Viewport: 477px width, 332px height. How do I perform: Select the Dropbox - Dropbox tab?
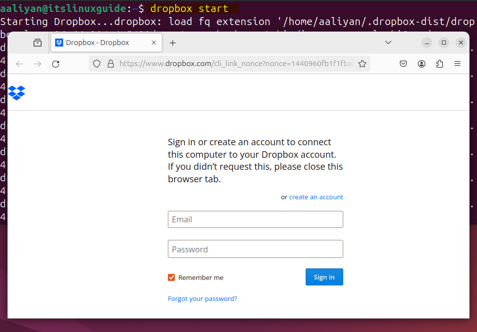coord(98,43)
